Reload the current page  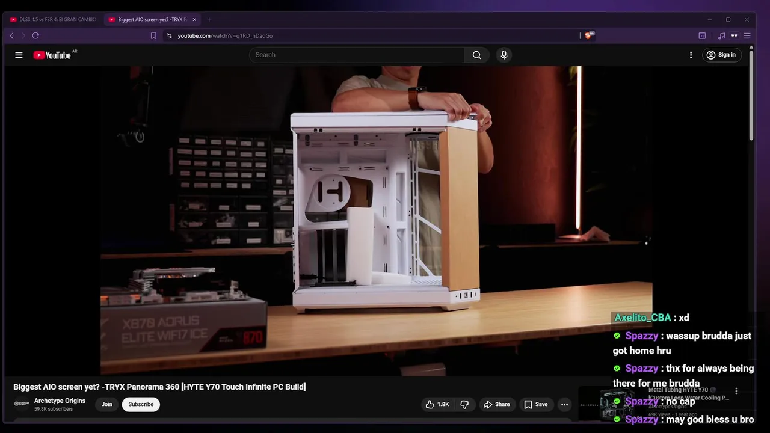(x=35, y=36)
